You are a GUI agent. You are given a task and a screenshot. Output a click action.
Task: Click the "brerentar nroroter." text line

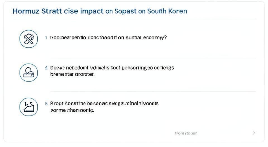(x=72, y=74)
